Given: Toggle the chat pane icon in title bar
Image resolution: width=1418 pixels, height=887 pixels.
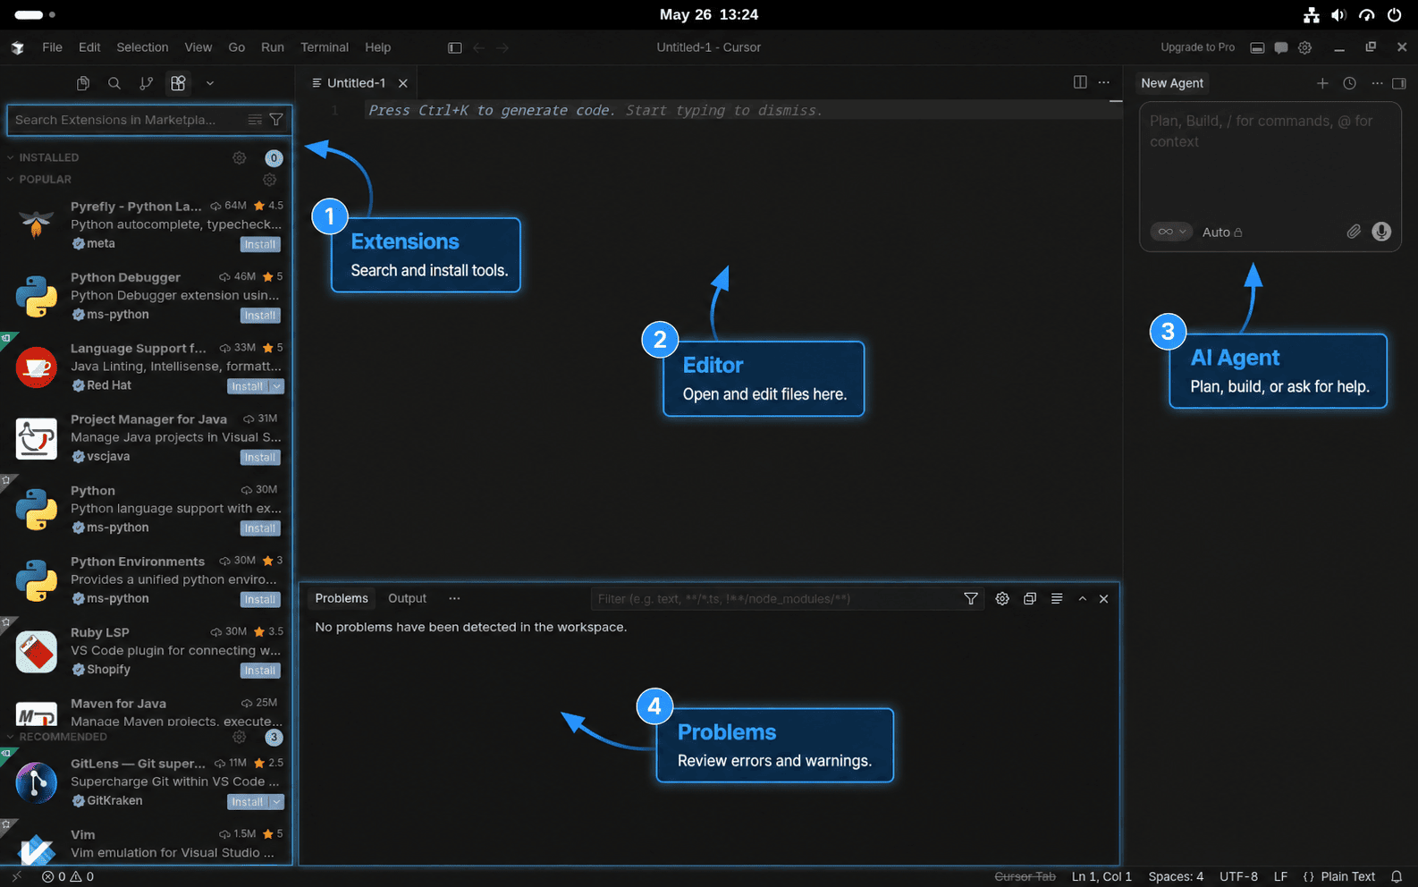Looking at the screenshot, I should point(1281,47).
